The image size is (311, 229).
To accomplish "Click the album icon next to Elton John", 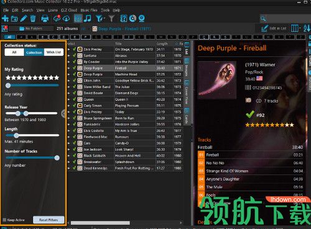I will pyautogui.click(x=80, y=81).
